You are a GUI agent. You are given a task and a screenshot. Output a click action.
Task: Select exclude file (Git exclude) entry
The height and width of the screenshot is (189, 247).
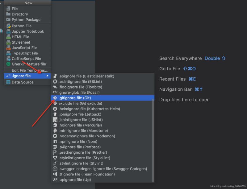pos(80,104)
